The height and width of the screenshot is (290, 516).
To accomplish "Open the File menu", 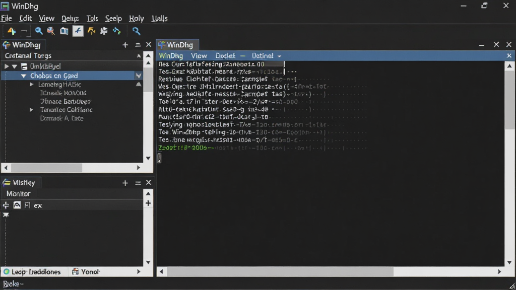I will coord(6,19).
